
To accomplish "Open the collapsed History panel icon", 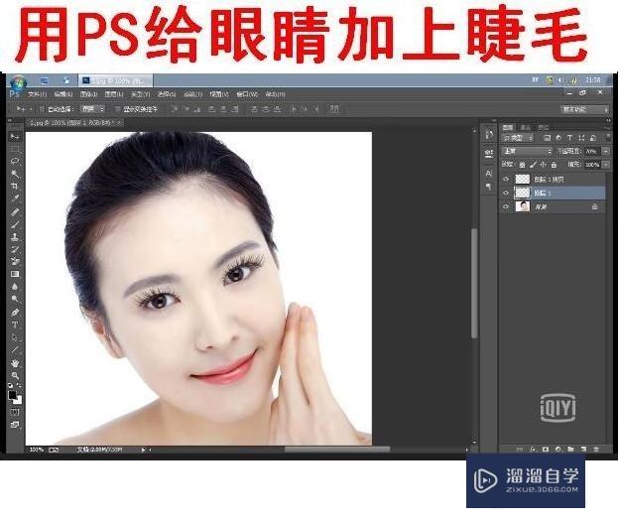I will pos(489,134).
